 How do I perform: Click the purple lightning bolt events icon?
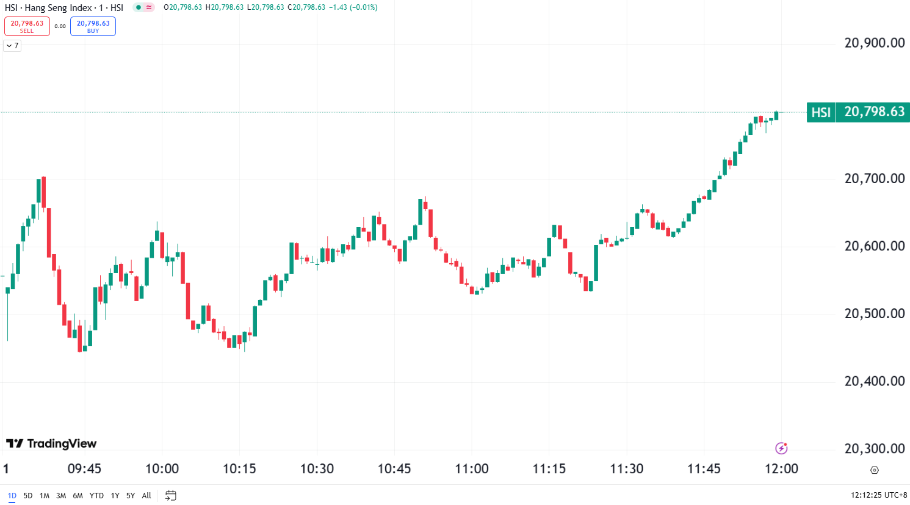(x=781, y=448)
